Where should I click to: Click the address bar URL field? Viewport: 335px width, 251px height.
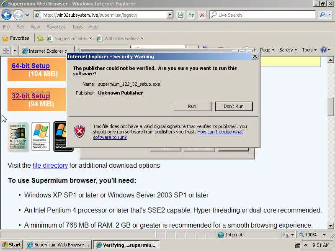click(x=103, y=15)
